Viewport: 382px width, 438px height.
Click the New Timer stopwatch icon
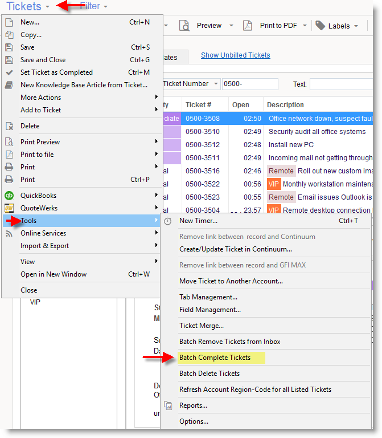[168, 221]
